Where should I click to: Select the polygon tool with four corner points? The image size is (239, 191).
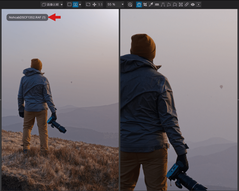[175, 5]
